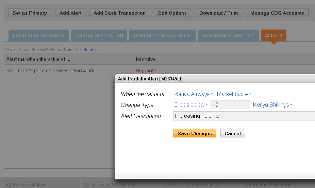315x188 pixels.
Task: Click the Narrative column header
Action: 146,59
